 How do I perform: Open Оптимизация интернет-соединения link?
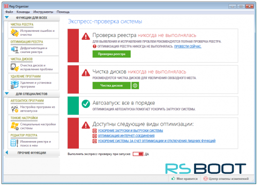(x=126, y=136)
